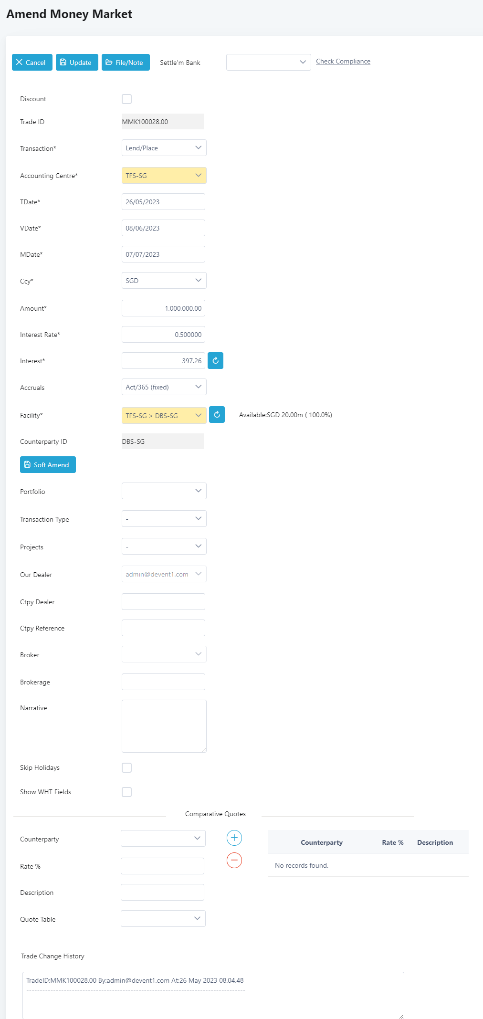Click the Amount input field
This screenshot has width=483, height=1019.
click(163, 308)
